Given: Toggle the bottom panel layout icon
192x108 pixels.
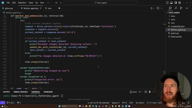Looking at the screenshot, I should click(x=171, y=3).
